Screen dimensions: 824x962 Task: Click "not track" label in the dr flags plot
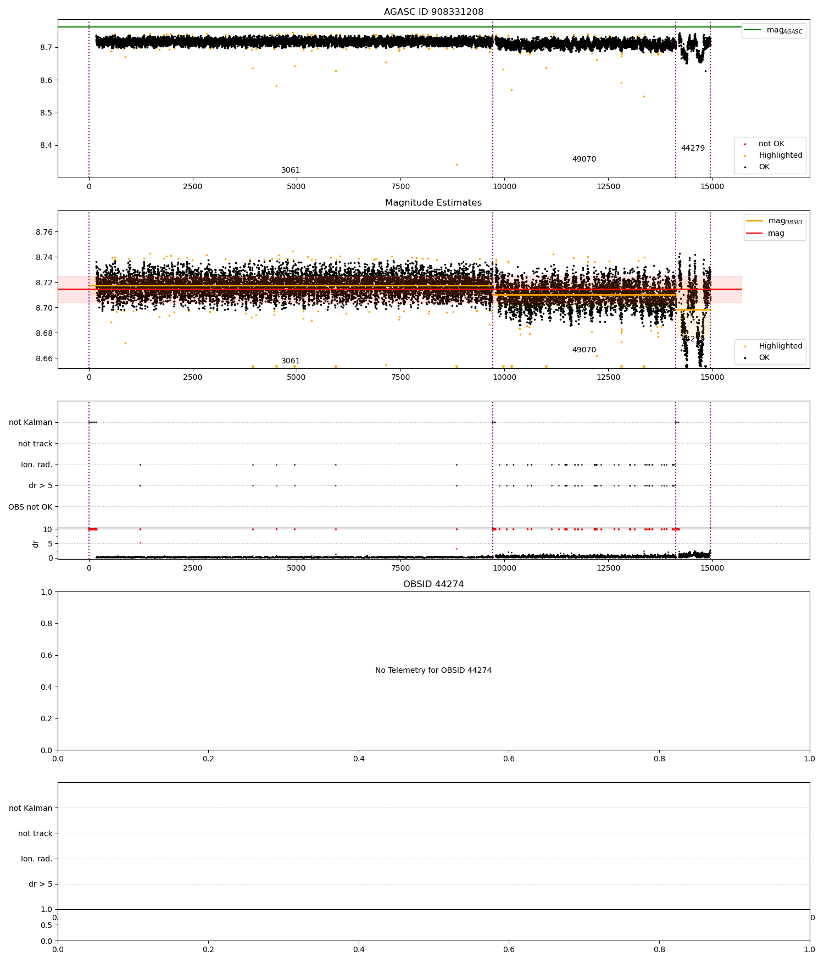(35, 444)
